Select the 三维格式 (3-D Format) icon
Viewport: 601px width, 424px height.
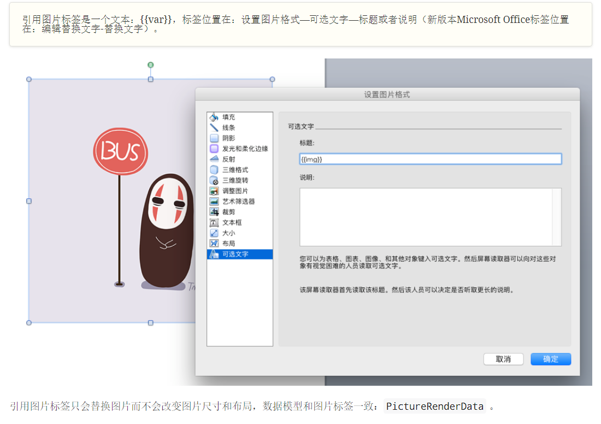click(x=214, y=170)
